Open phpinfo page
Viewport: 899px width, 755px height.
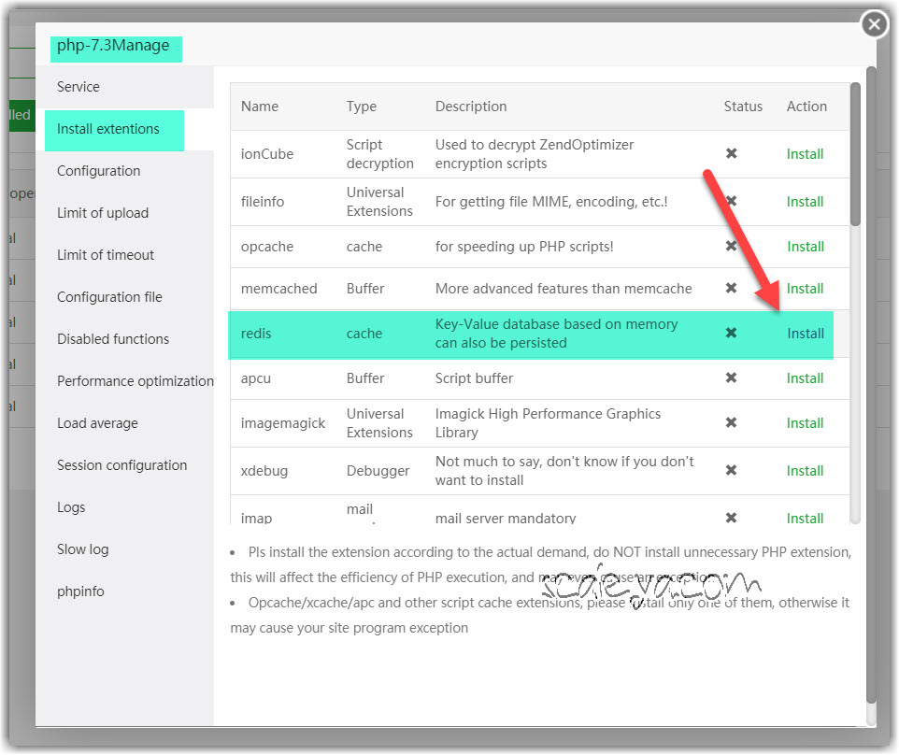pyautogui.click(x=80, y=591)
